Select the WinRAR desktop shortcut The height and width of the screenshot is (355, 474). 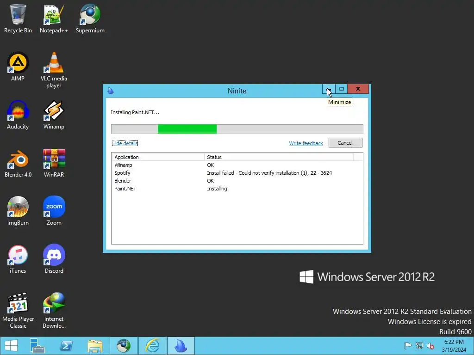54,163
